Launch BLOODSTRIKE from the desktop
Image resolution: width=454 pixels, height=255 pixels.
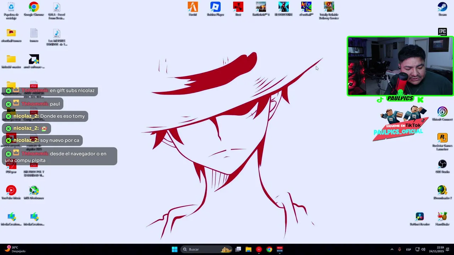click(283, 9)
